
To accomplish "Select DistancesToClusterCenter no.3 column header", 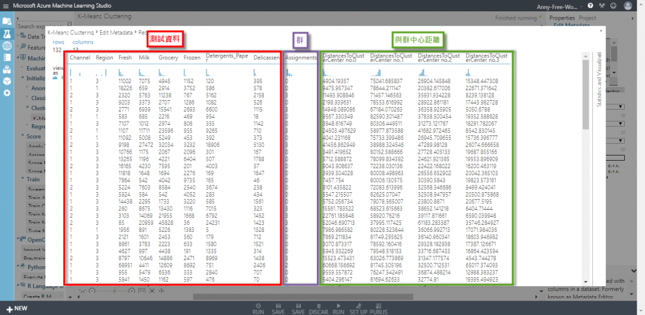I will tap(487, 57).
